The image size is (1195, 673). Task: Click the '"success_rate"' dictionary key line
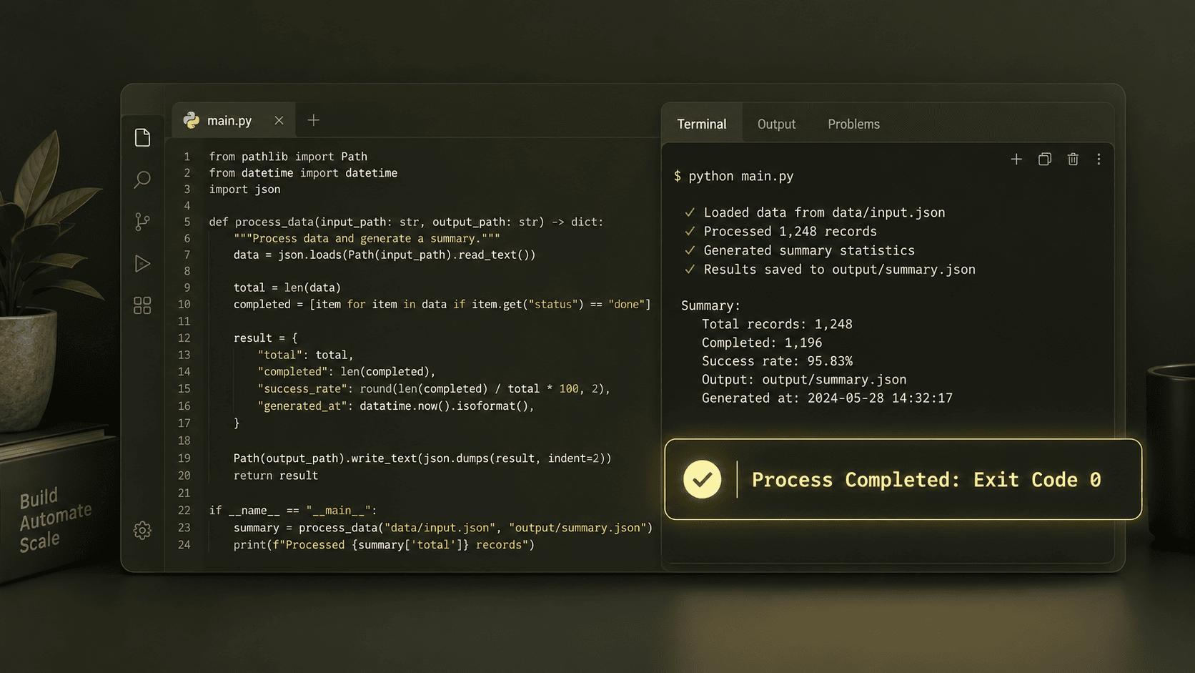coord(434,388)
